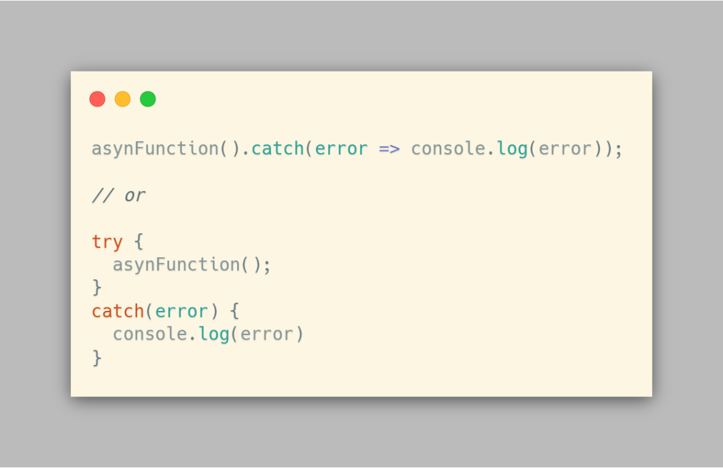Click the opening brace after try
Viewport: 723px width, 468px height.
pos(139,241)
